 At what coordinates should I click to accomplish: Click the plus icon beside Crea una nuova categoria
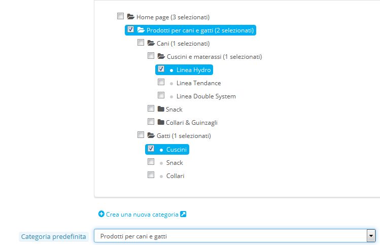click(x=101, y=214)
